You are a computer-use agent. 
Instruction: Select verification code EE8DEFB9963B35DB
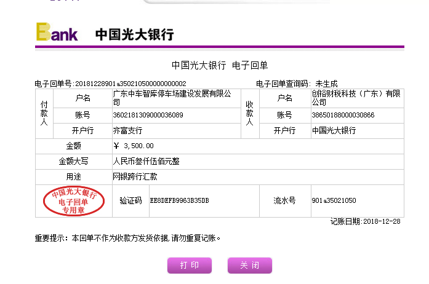tap(179, 200)
